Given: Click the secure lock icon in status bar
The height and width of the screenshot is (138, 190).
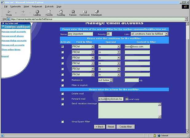Looking at the screenshot, I should (155, 136).
